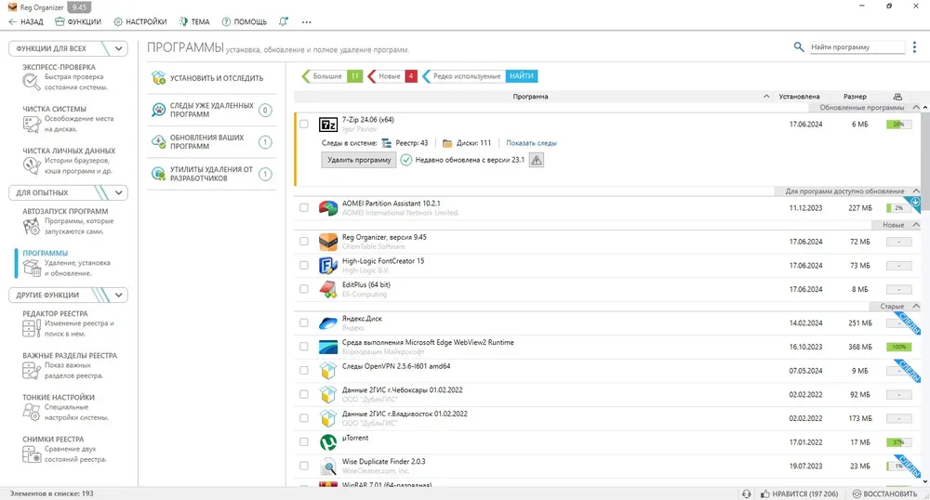
Task: Open the three-dots overflow menu in toolbar
Action: 306,22
